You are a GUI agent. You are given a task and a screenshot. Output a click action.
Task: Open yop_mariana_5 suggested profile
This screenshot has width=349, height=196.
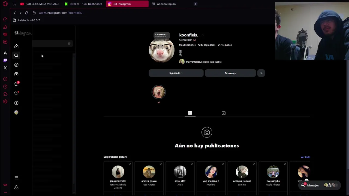tap(211, 181)
